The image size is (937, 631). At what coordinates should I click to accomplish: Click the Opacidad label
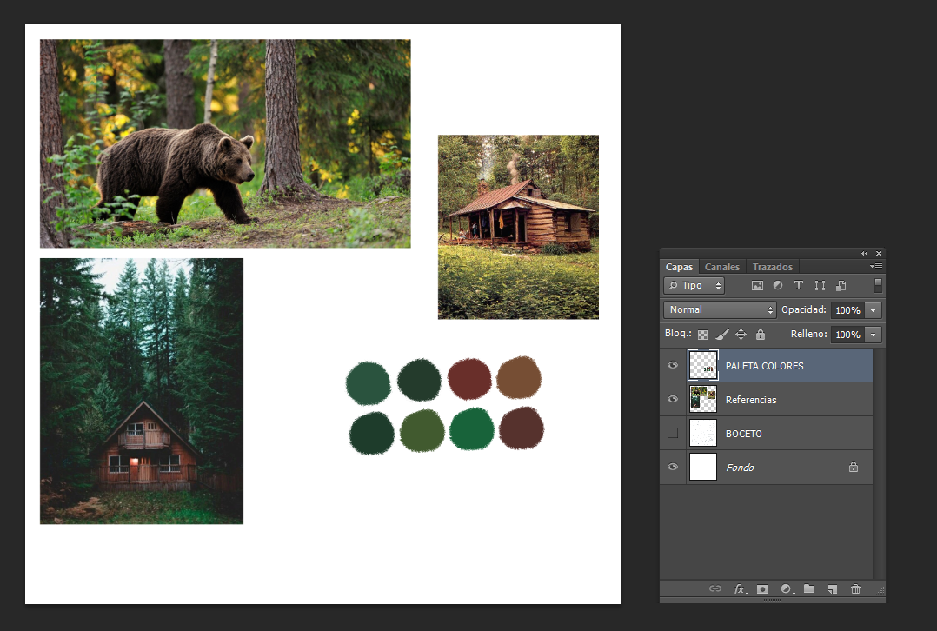click(x=804, y=309)
